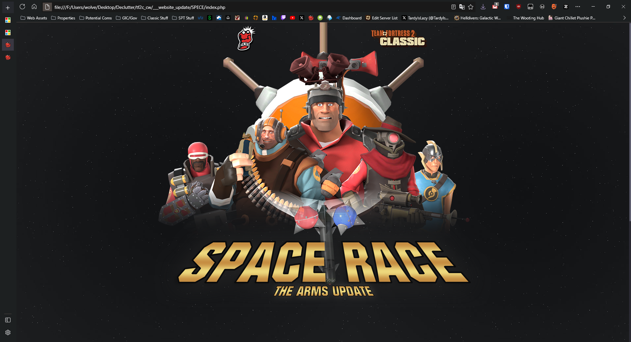Click the SPACE RACE title graphic
Image resolution: width=631 pixels, height=342 pixels.
pos(324,262)
